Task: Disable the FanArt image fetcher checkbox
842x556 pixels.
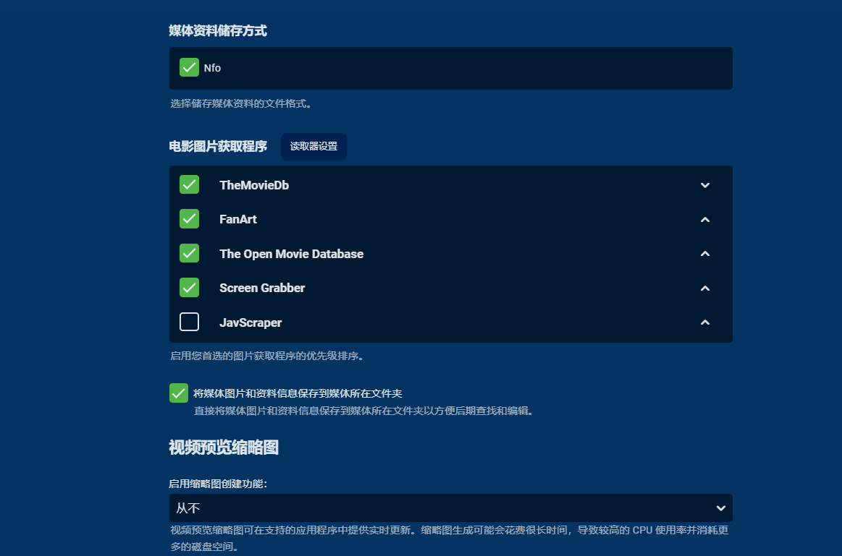Action: click(189, 219)
